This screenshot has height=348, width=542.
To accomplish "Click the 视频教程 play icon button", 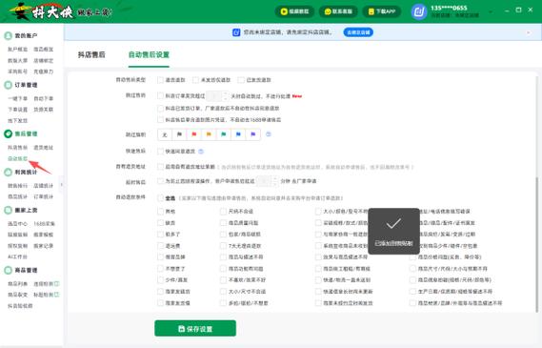I will (x=294, y=11).
